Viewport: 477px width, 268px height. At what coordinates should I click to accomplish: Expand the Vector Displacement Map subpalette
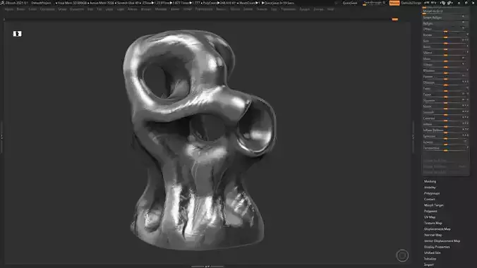click(x=442, y=241)
